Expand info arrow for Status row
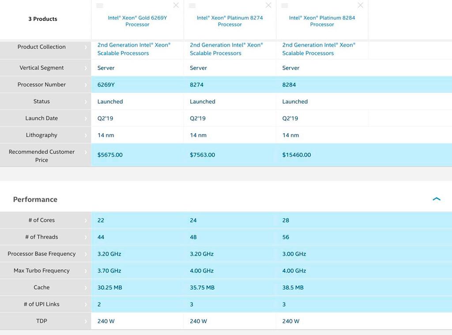The height and width of the screenshot is (335, 452). click(x=86, y=101)
